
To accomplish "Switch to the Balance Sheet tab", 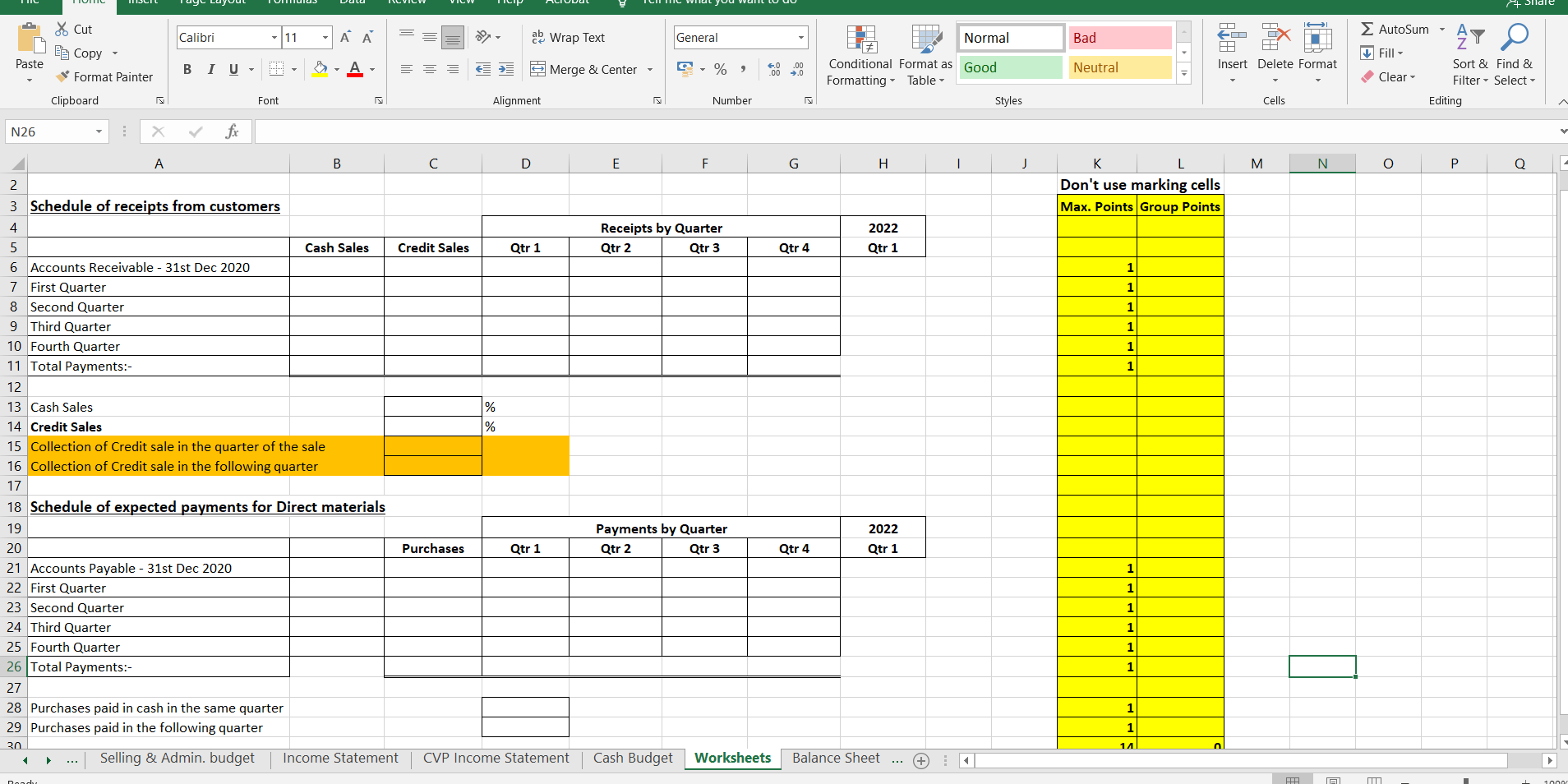I will (x=836, y=758).
